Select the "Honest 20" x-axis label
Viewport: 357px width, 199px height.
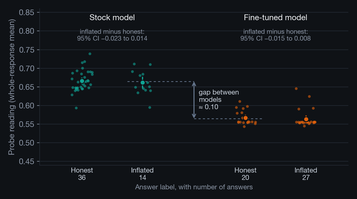tap(245, 174)
